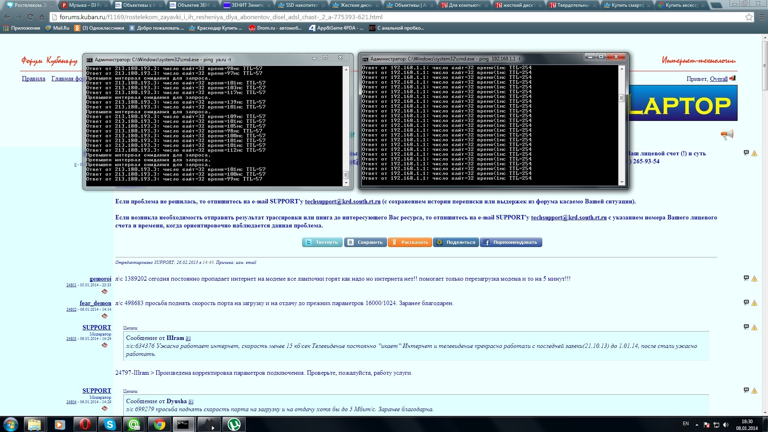Launch uTorrent from the taskbar
The width and height of the screenshot is (768, 432).
coord(234,424)
